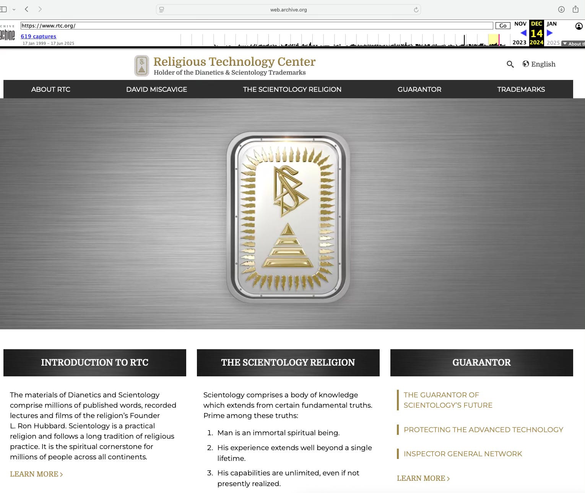Image resolution: width=585 pixels, height=493 pixels.
Task: Click 'Holder of the Dianetics & Scientology Trademarks' subtitle
Action: pos(230,73)
